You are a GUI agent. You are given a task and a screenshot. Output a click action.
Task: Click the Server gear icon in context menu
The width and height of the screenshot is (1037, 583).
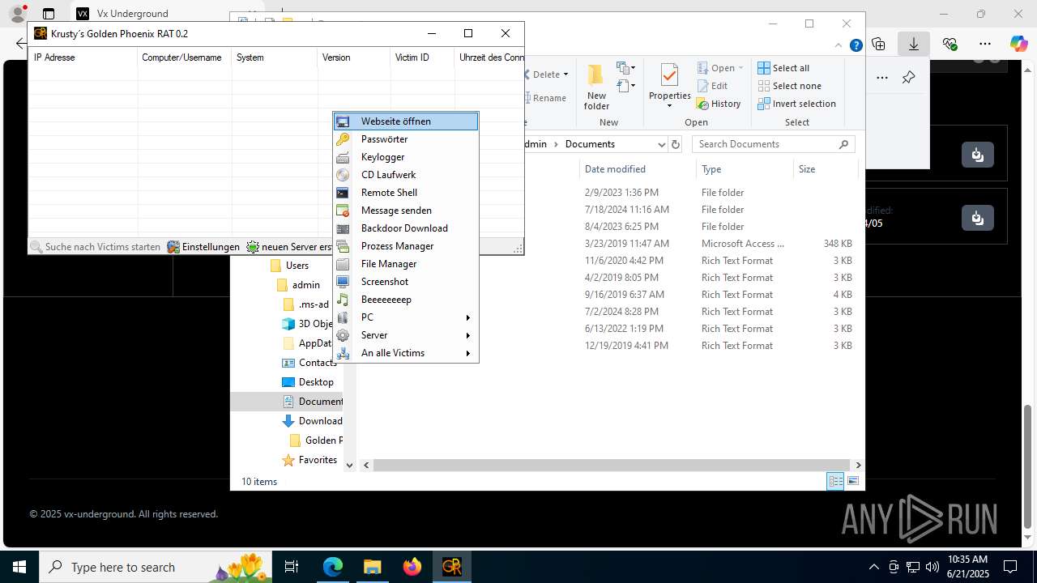[x=343, y=335]
